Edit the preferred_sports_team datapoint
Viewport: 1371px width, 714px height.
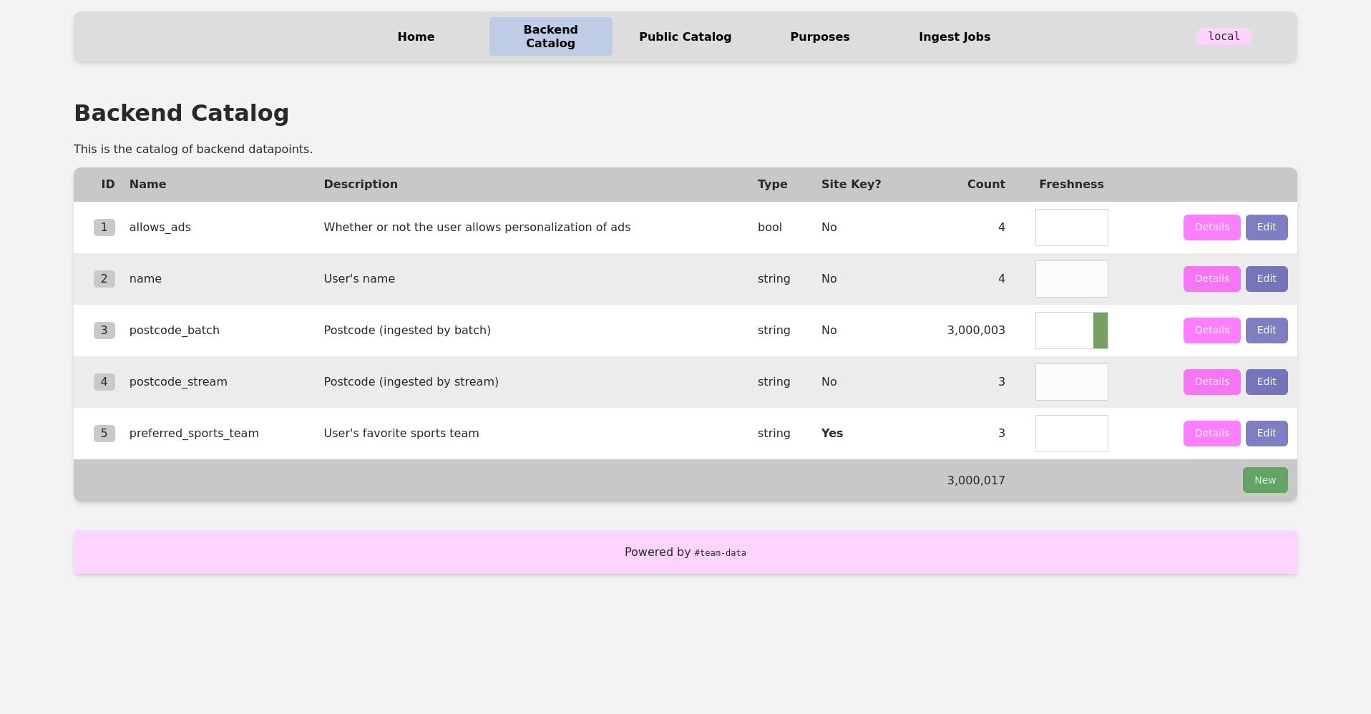pos(1266,434)
